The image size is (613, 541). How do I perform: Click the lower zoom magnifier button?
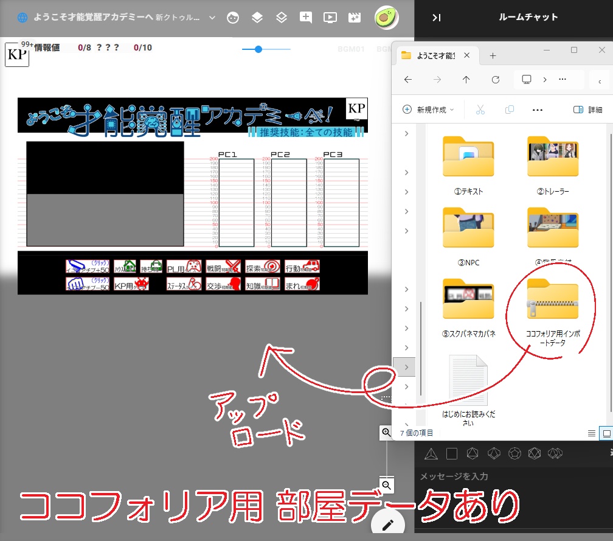point(386,486)
